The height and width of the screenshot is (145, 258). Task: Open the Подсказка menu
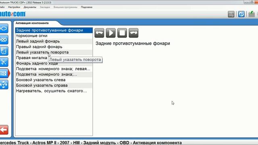(87, 7)
